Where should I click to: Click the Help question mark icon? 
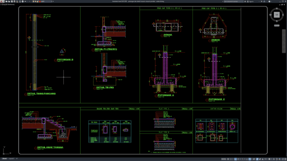[x=270, y=1]
